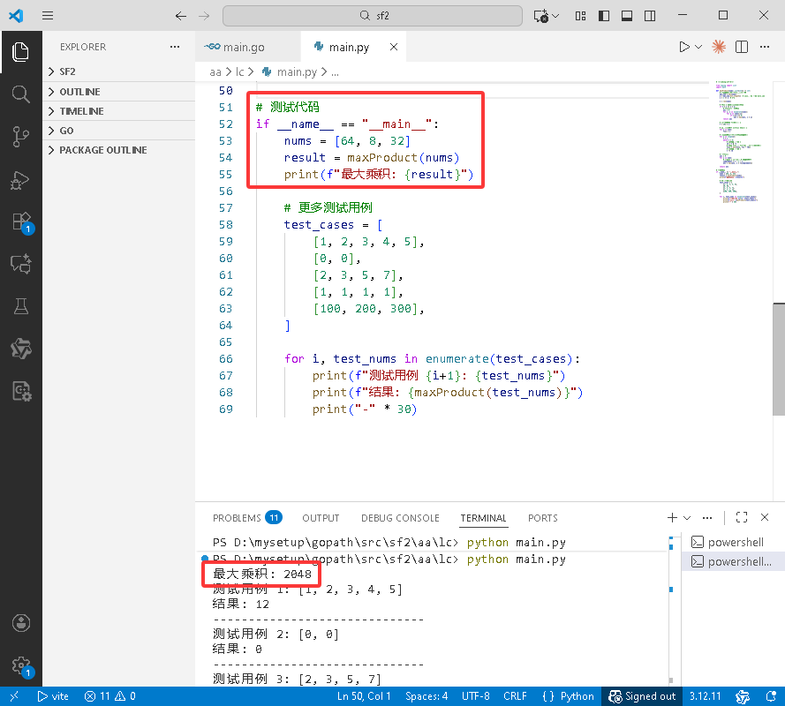Toggle the bottom Panel visibility
The width and height of the screenshot is (785, 706).
[627, 16]
